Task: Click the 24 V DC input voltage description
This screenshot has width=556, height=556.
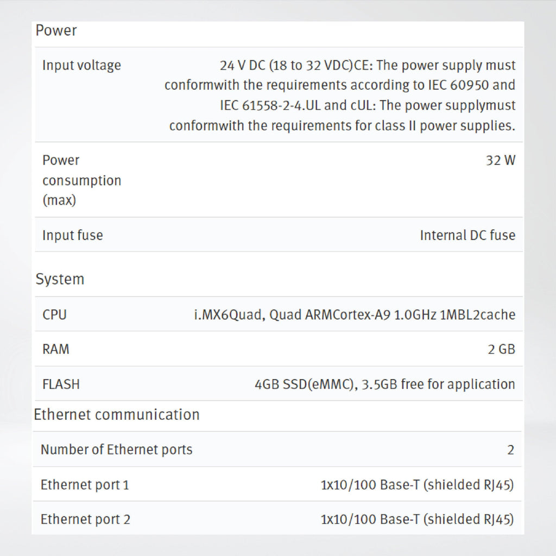Action: 340,96
